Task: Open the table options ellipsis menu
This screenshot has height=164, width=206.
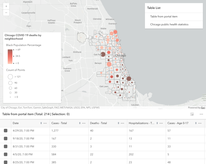Action: click(201, 114)
